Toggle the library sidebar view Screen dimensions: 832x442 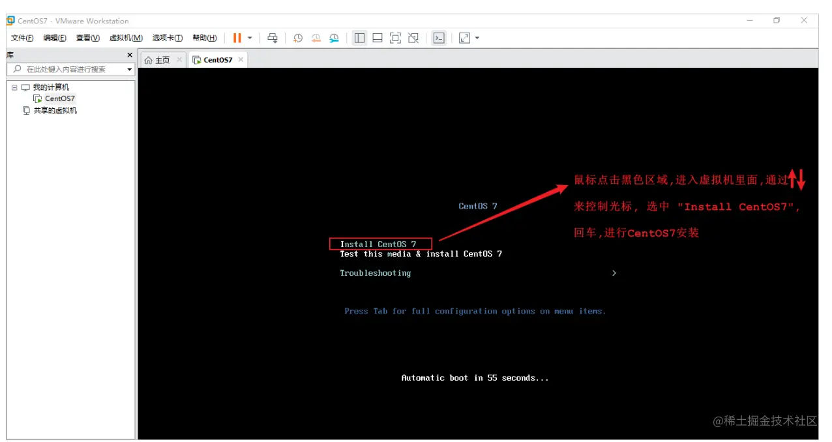(x=359, y=38)
